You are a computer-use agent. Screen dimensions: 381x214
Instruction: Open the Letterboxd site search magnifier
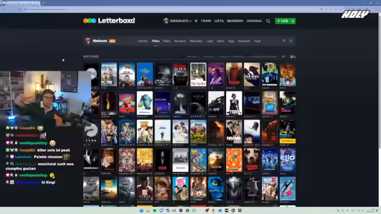[x=268, y=21]
